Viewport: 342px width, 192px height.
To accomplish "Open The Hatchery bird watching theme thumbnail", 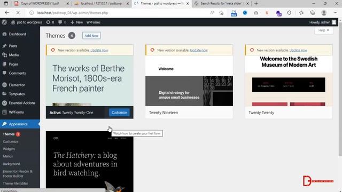I will 89,161.
